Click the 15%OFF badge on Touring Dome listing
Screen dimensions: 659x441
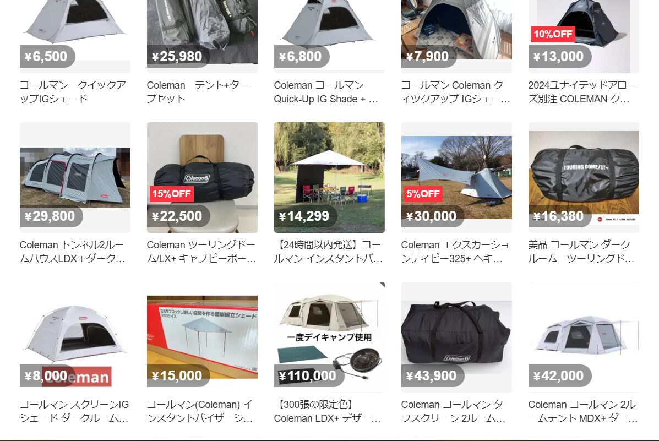171,193
